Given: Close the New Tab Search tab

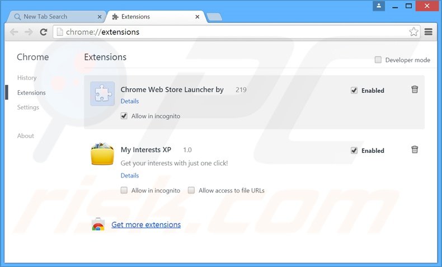Looking at the screenshot, I should (100, 17).
